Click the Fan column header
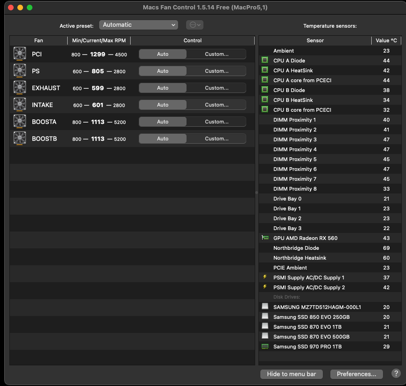Screen dimensions: 406x386 (39, 40)
